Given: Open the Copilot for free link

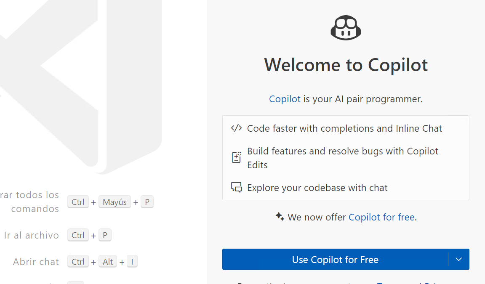Looking at the screenshot, I should tap(381, 217).
